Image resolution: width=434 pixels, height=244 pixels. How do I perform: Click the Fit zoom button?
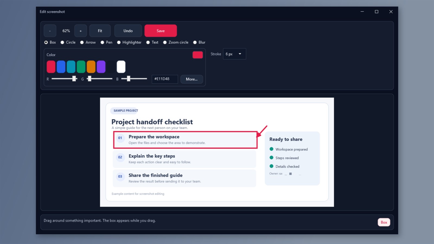(x=100, y=31)
